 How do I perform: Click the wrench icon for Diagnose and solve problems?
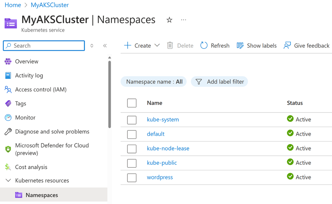(x=8, y=131)
